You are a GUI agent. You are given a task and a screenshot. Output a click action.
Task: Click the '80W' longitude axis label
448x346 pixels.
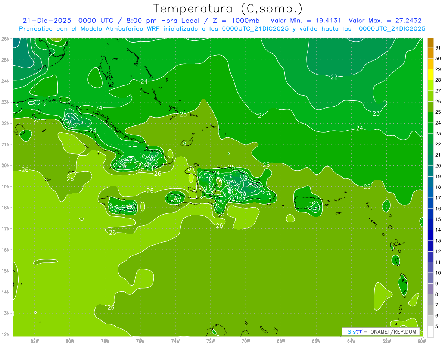70,341
